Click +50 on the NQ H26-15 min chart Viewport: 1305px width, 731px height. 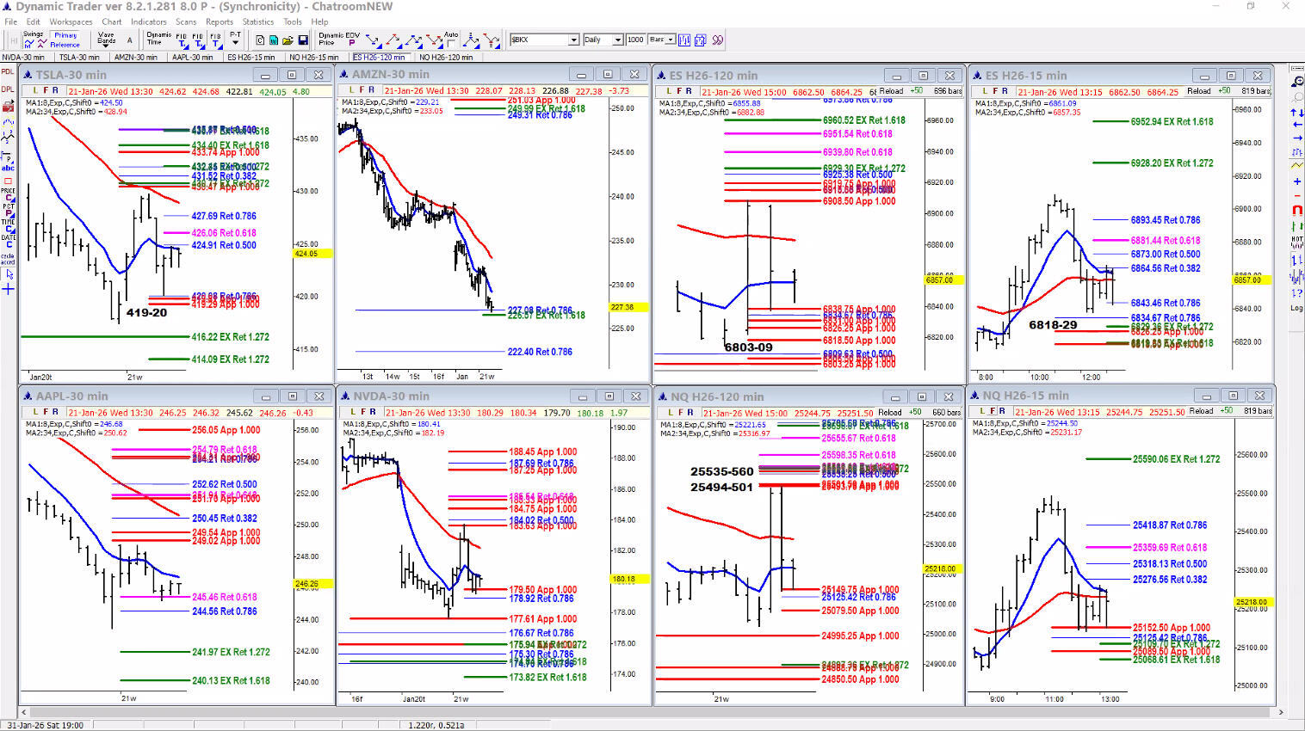1226,411
